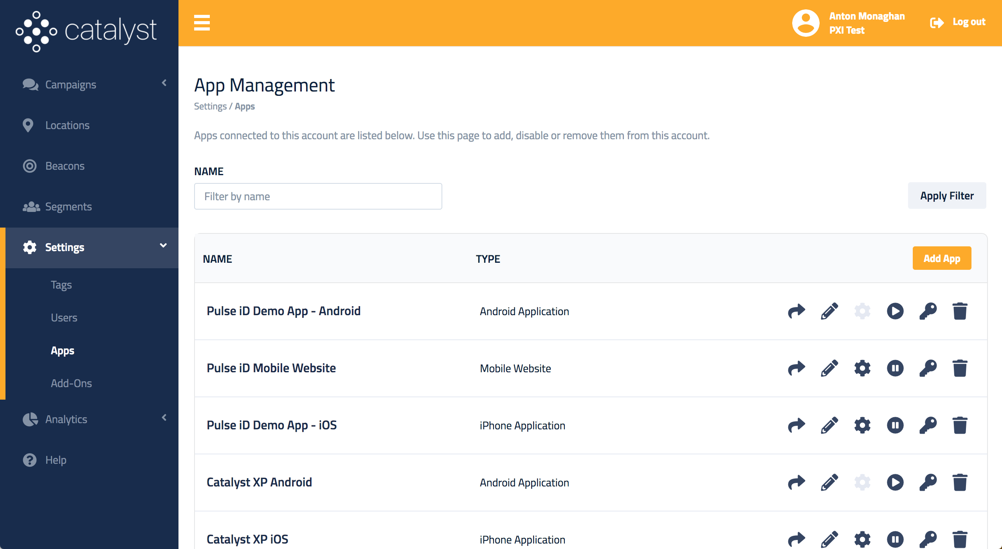Screen dimensions: 1002x549
Task: Edit Pulse iD Demo App - Android
Action: tap(829, 311)
